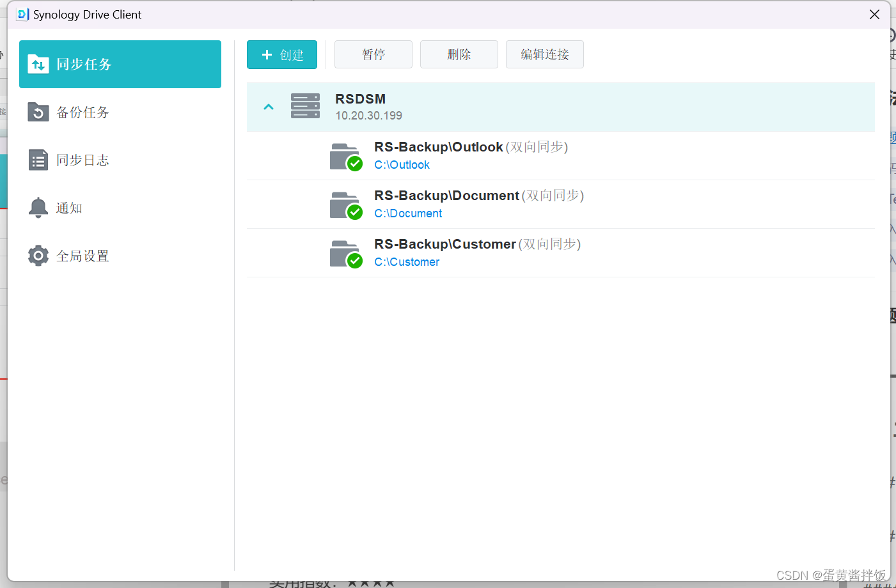The image size is (896, 588).
Task: Open the 同步日志 sync log section
Action: point(120,160)
